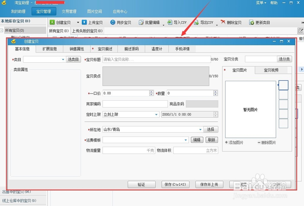Image resolution: width=304 pixels, height=206 pixels.
Task: Select the 宝贝图片 tab
Action: click(x=239, y=70)
